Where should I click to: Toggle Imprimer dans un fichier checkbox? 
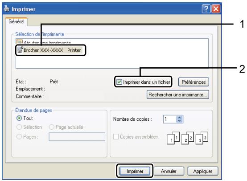click(119, 82)
